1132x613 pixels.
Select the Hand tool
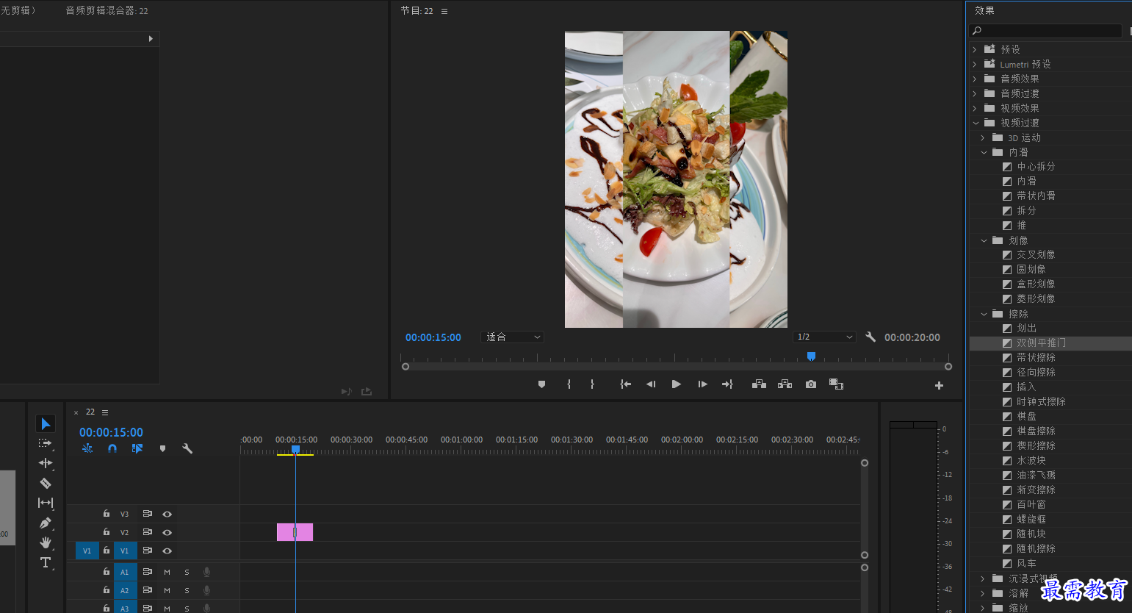[46, 542]
